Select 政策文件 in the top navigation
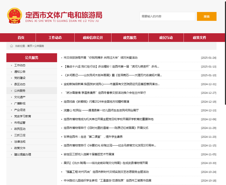226x185 pixels. pos(199,38)
